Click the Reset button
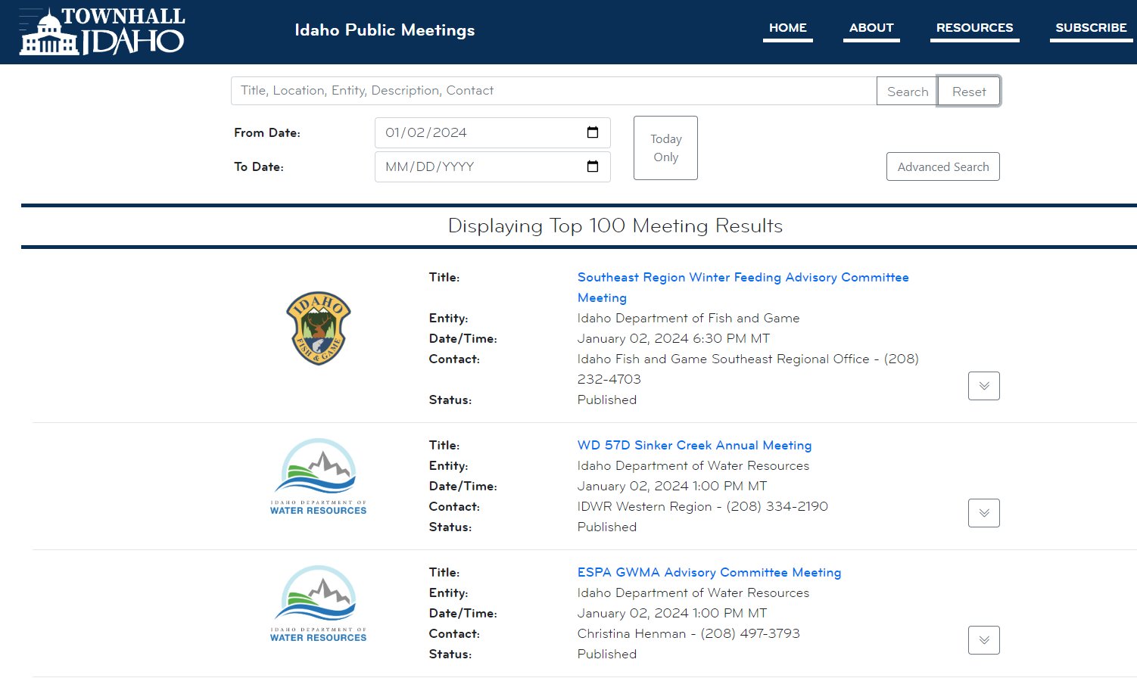Viewport: 1137px width, 678px height. click(x=969, y=92)
